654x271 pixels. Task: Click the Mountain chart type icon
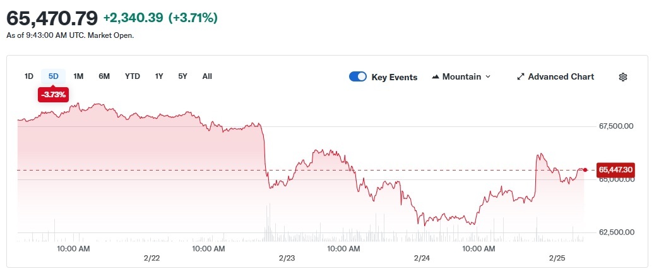coord(436,77)
